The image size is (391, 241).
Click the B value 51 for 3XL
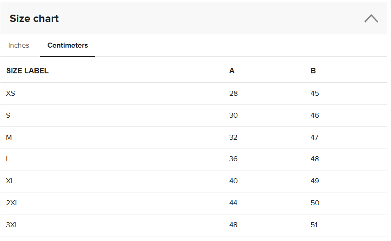(x=315, y=225)
